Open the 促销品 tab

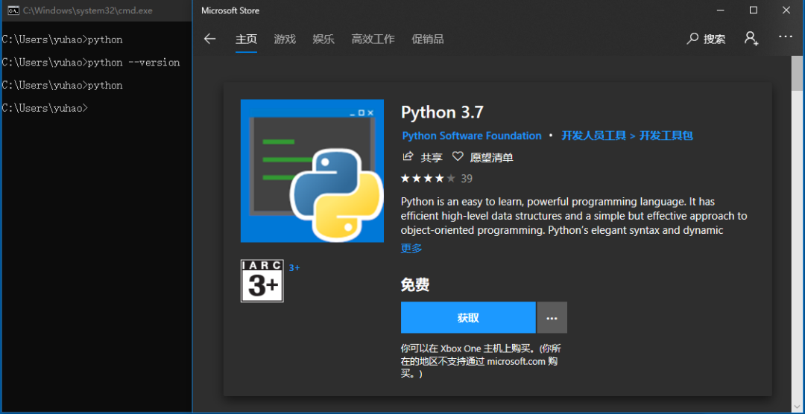coord(428,39)
